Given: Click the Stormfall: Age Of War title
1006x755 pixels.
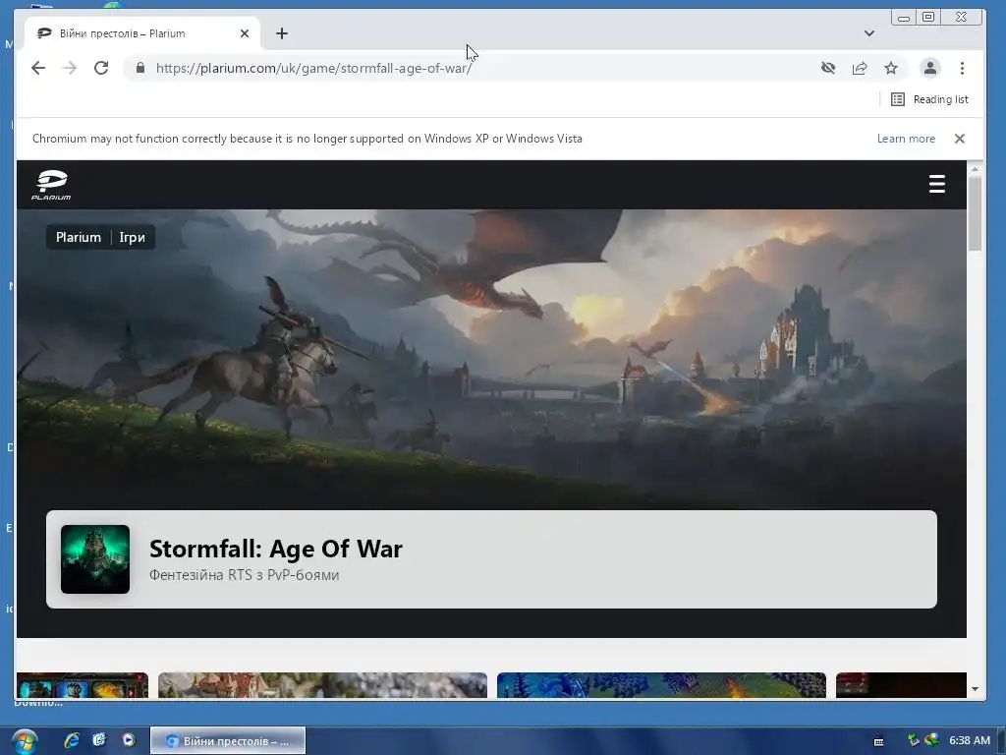Looking at the screenshot, I should click(276, 549).
